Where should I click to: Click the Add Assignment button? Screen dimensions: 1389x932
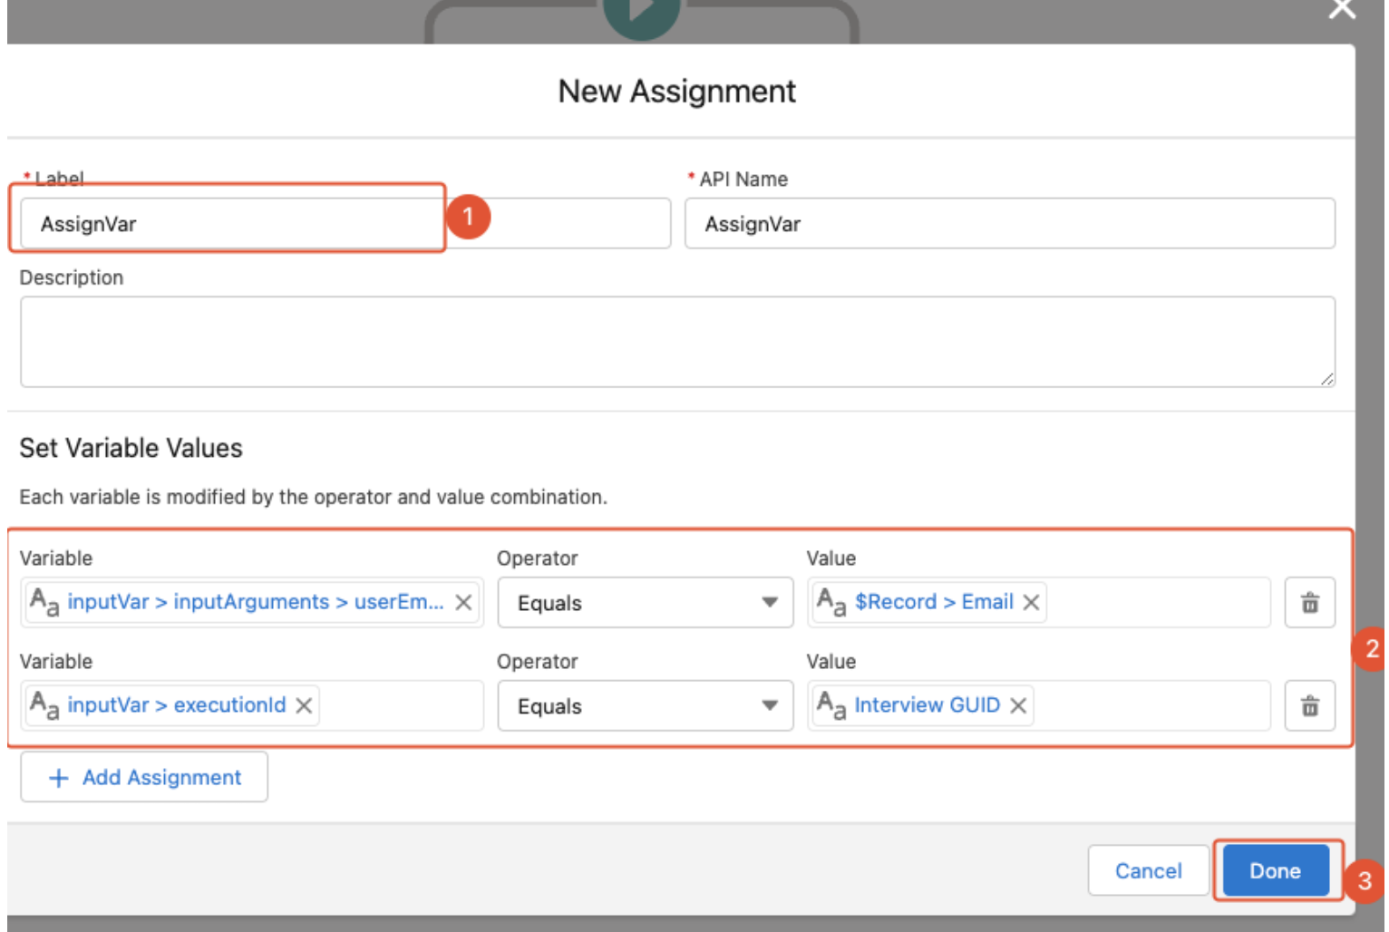pyautogui.click(x=144, y=777)
